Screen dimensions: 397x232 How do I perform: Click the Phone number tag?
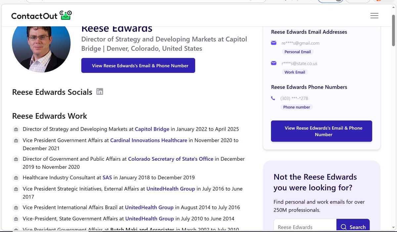(297, 107)
